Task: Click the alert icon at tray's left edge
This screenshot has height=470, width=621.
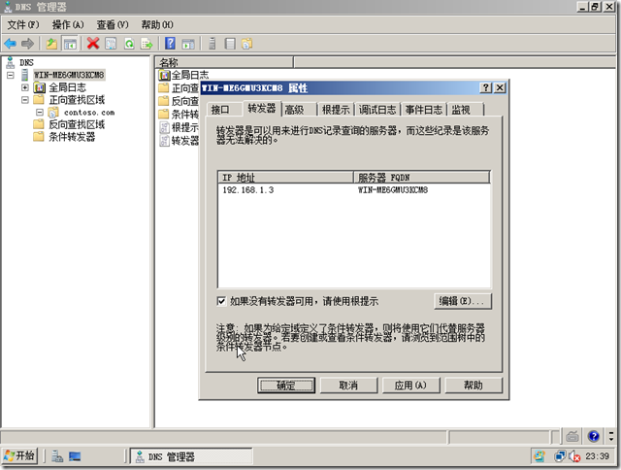Action: click(x=539, y=456)
